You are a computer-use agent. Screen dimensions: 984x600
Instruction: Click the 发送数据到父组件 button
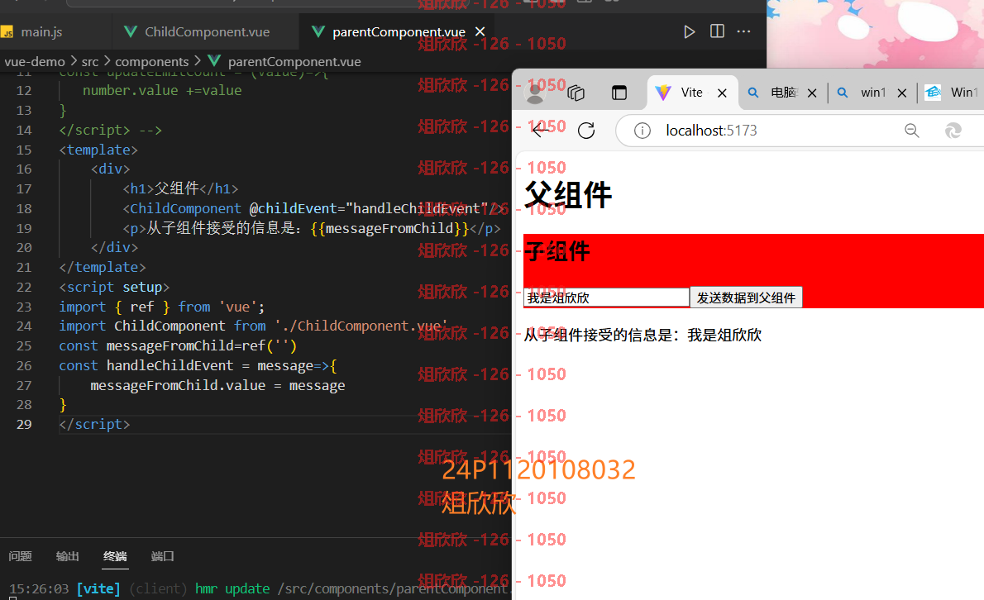tap(746, 298)
